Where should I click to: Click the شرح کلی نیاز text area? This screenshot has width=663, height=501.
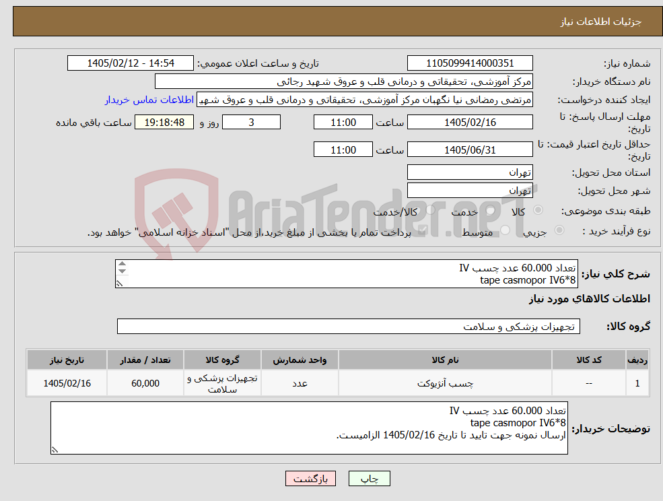tap(346, 274)
